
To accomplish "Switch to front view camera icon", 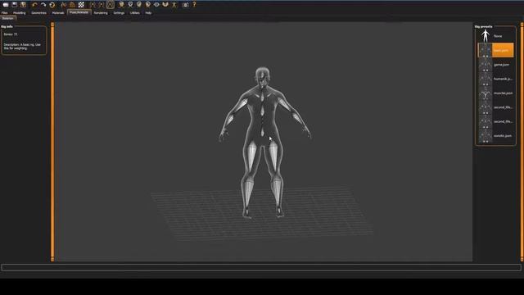I will click(121, 5).
